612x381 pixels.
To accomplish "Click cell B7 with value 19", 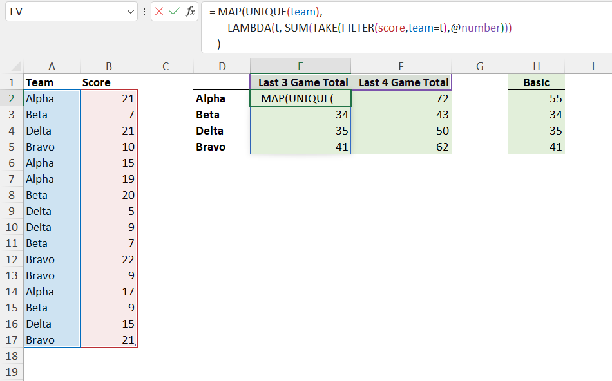I will pyautogui.click(x=109, y=179).
